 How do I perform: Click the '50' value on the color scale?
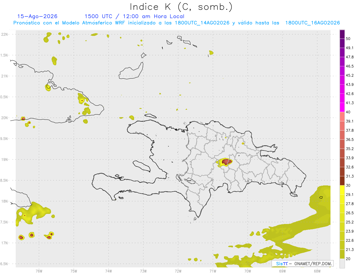tap(349, 39)
